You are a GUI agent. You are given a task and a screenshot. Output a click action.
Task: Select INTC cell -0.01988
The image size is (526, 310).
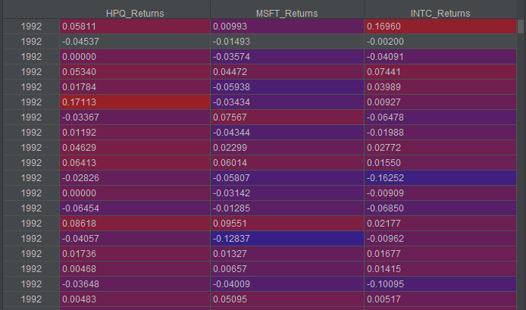pyautogui.click(x=440, y=133)
